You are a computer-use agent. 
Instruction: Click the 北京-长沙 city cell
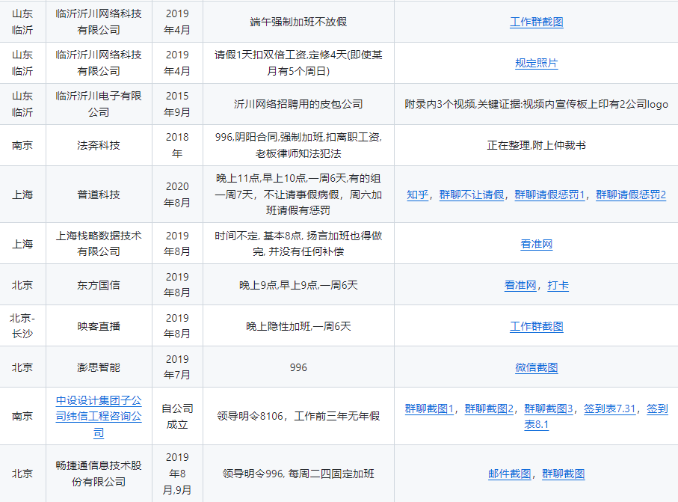[22, 326]
